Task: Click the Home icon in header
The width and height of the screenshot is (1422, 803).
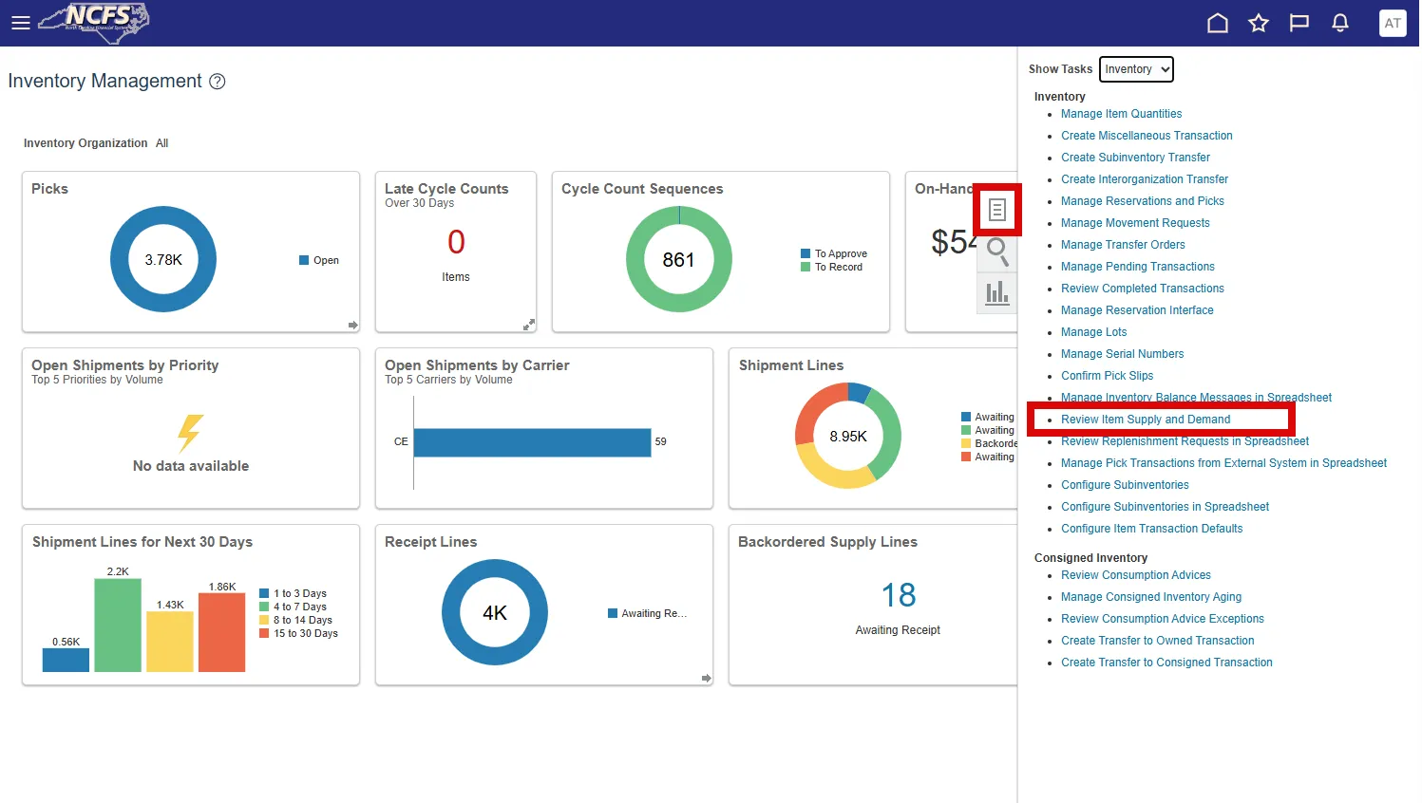Action: pos(1217,23)
